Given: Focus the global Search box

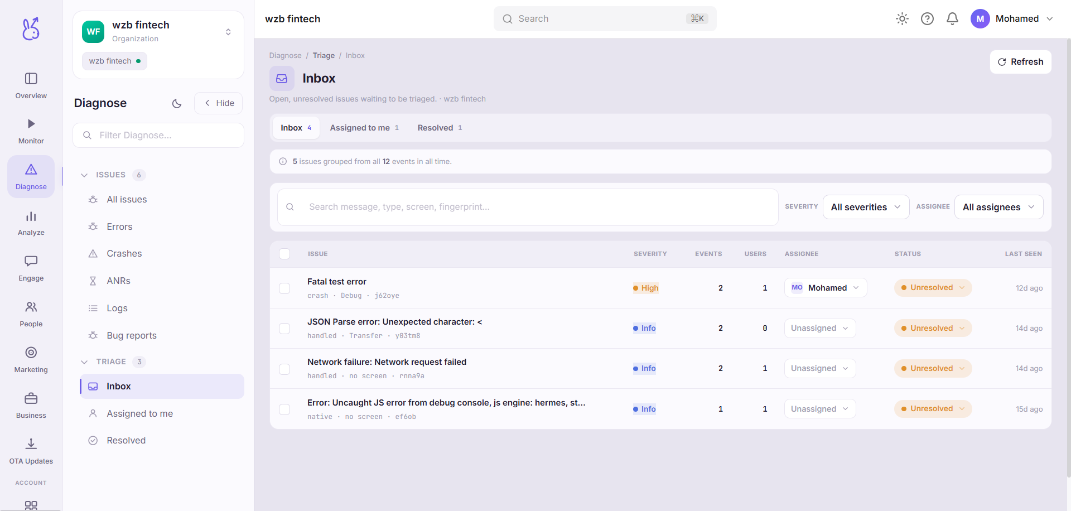Looking at the screenshot, I should [605, 19].
